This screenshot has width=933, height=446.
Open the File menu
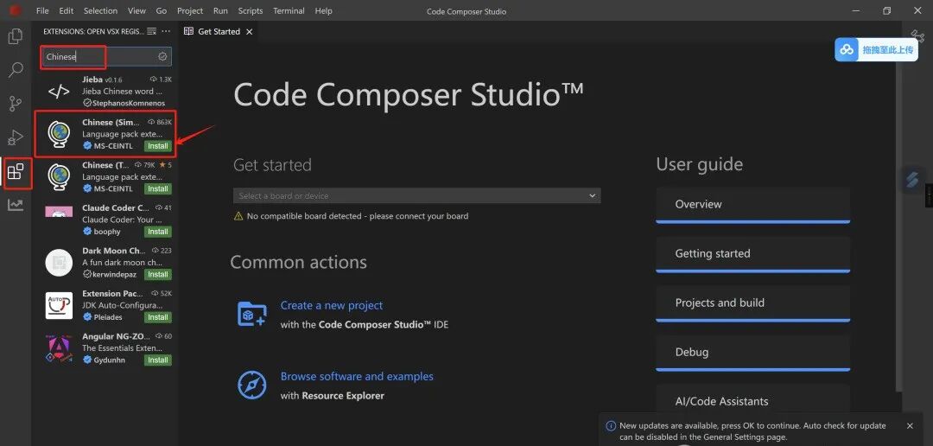[x=42, y=10]
